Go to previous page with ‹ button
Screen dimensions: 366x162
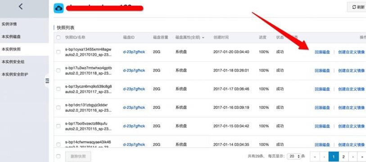pyautogui.click(x=324, y=157)
